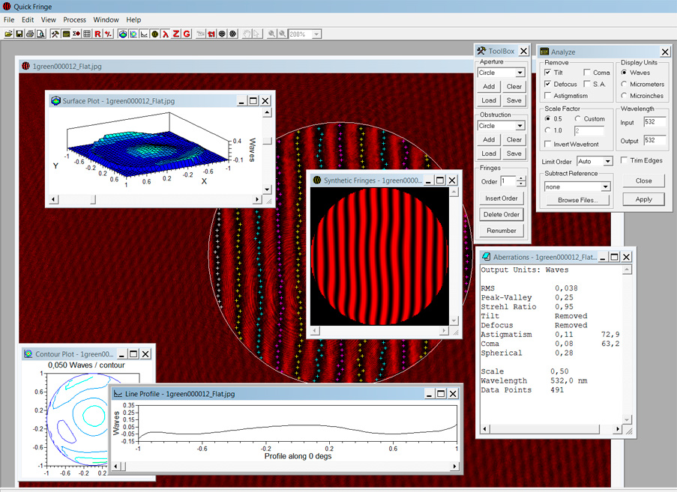Open print preview from the toolbar
This screenshot has height=492, width=677.
click(40, 34)
